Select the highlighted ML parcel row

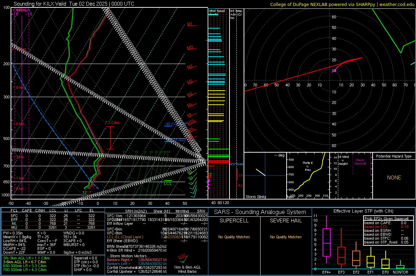coord(53,223)
